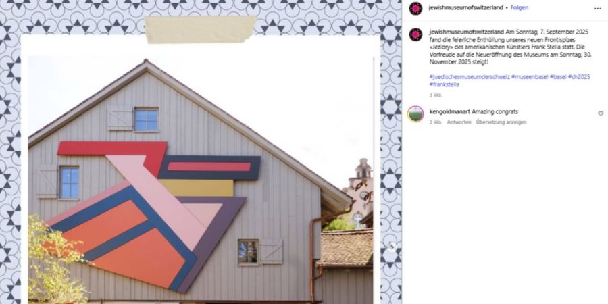
Task: Open kengoldmanart's profile picture
Action: pos(415,114)
